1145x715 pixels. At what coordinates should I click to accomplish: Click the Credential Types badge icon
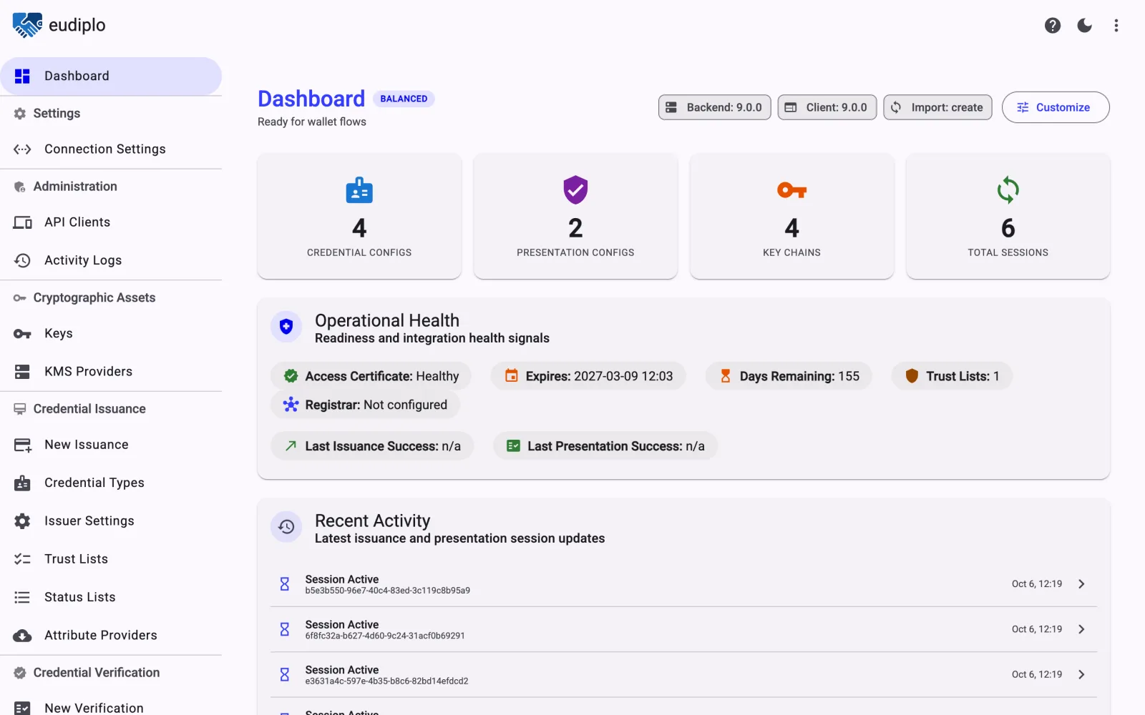pyautogui.click(x=22, y=483)
